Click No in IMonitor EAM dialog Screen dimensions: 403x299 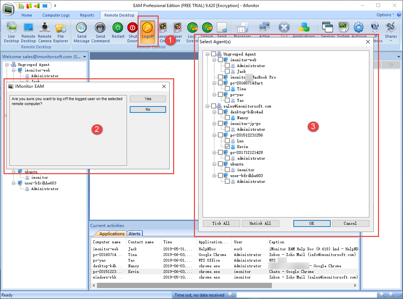click(148, 110)
